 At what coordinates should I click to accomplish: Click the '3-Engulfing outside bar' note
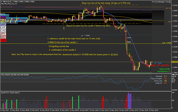pos(59,46)
